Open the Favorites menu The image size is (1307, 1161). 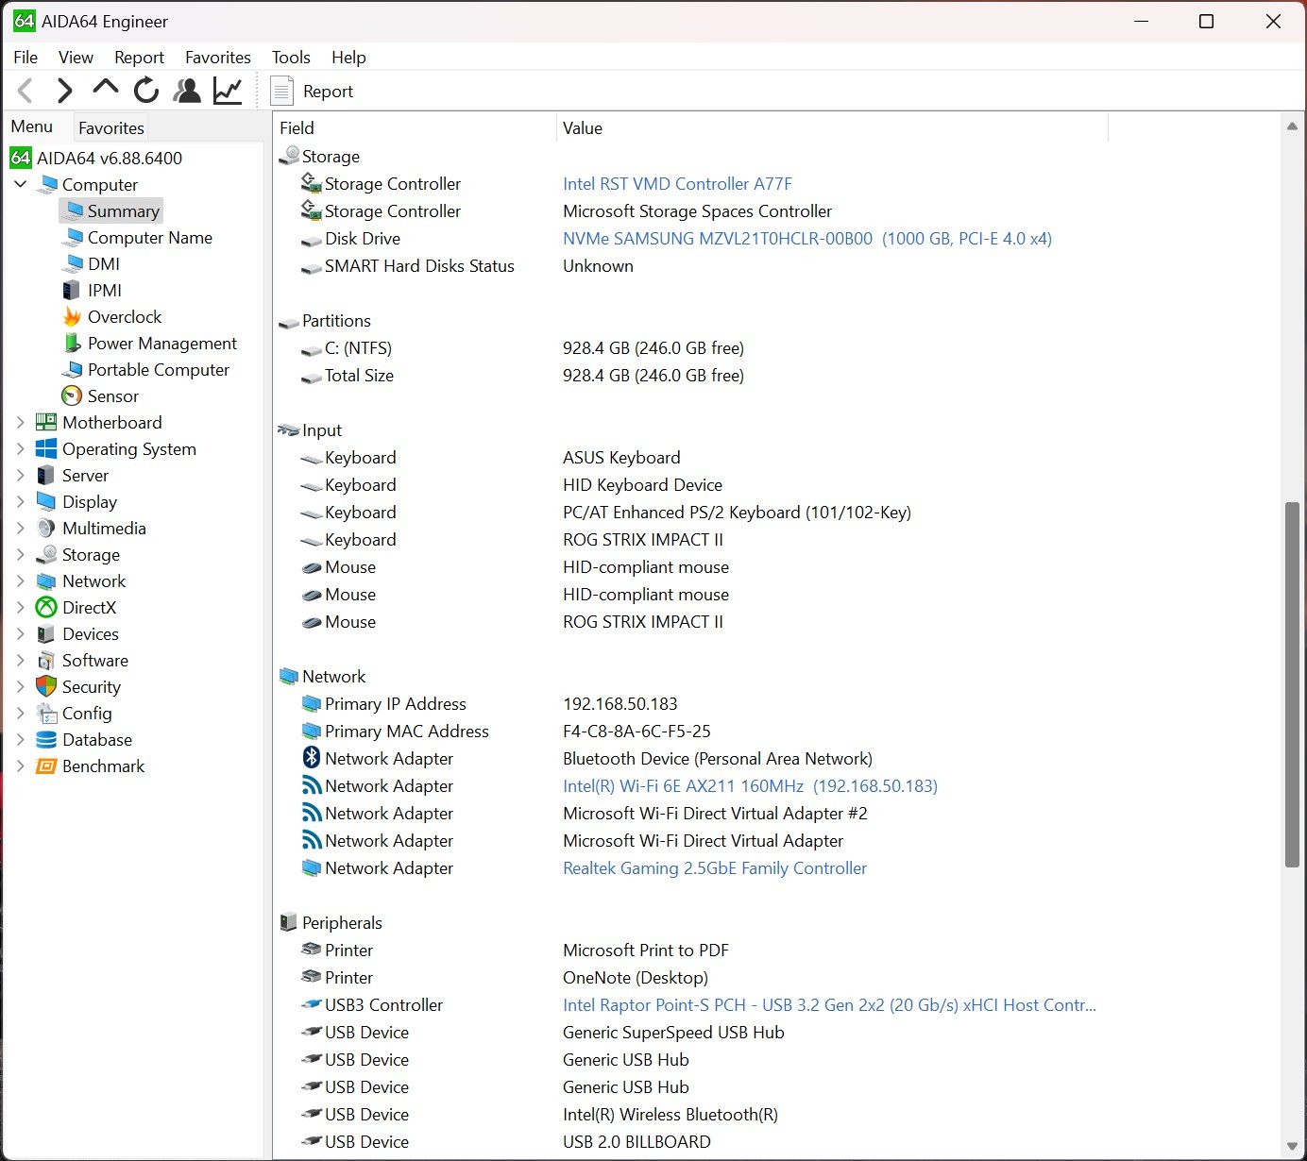[218, 58]
